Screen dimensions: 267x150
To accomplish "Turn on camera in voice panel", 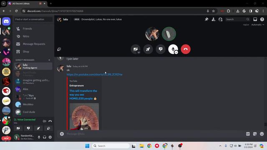I will click(x=18, y=128).
